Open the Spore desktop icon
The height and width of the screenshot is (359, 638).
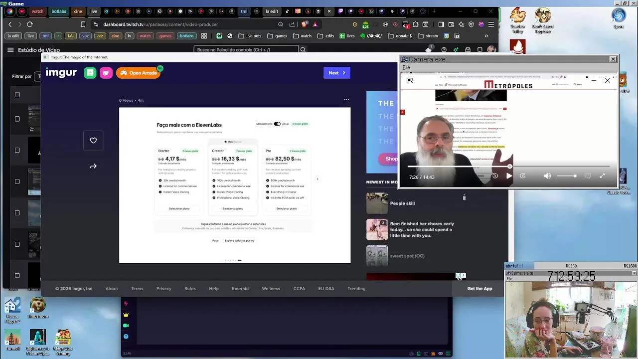[619, 18]
